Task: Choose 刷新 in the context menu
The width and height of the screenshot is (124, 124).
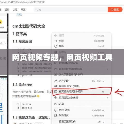Action: (x=81, y=46)
